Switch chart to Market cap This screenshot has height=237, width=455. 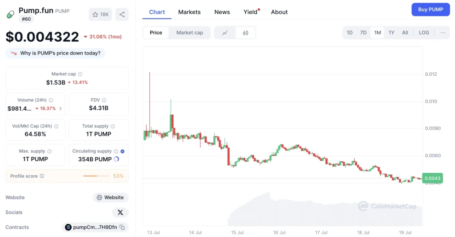190,33
